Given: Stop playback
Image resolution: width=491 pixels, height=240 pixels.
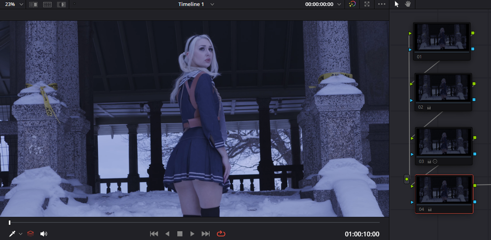Looking at the screenshot, I should pos(180,233).
